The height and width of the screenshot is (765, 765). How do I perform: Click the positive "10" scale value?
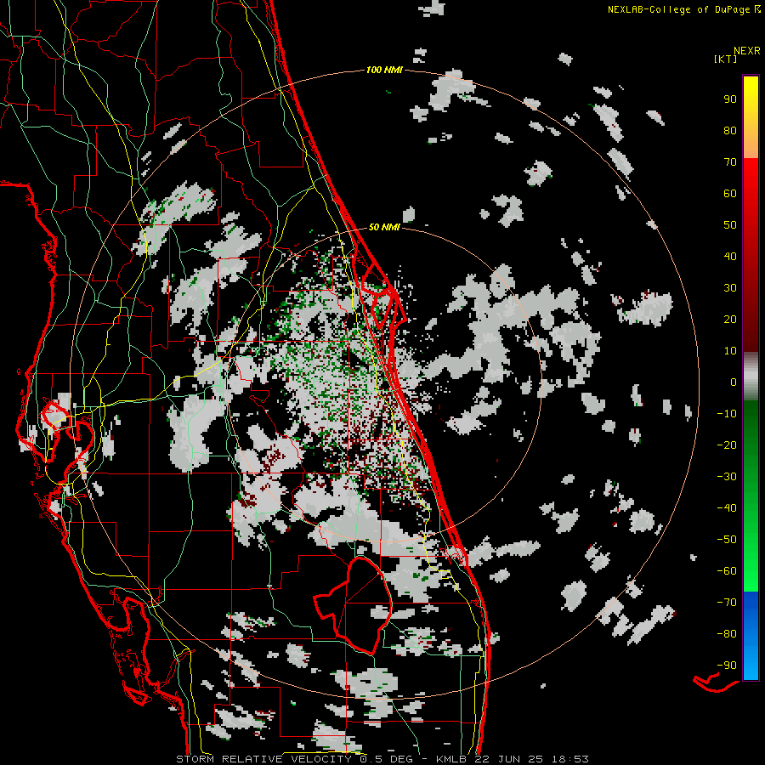click(730, 351)
